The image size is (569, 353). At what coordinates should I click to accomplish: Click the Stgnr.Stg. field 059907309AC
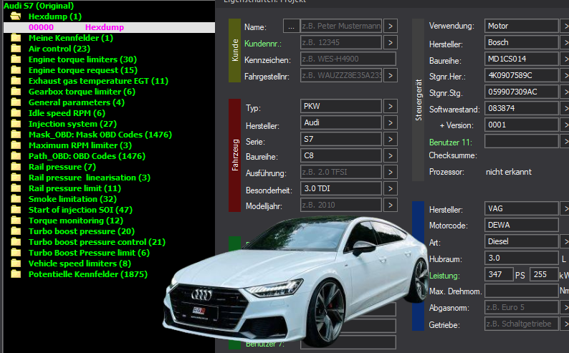pos(522,92)
